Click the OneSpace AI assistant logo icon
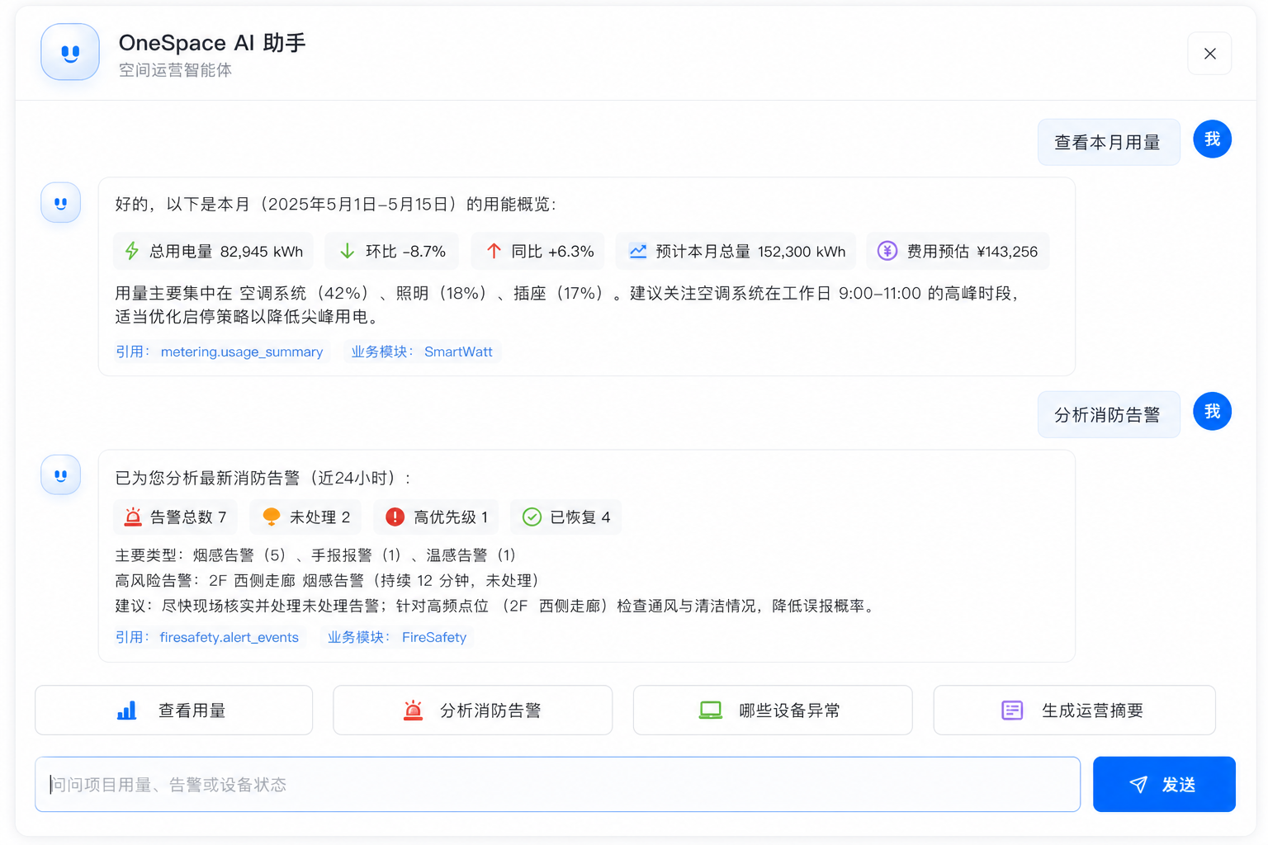 coord(70,52)
